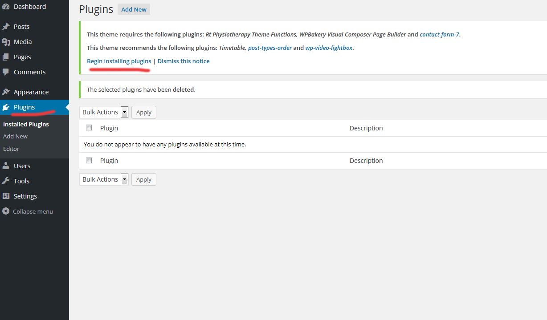547x320 pixels.
Task: Click the Media library icon
Action: click(x=6, y=42)
